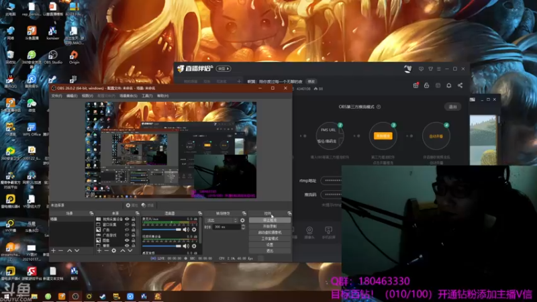This screenshot has width=537, height=302.
Task: Move scene up with arrow icon
Action: (x=70, y=250)
